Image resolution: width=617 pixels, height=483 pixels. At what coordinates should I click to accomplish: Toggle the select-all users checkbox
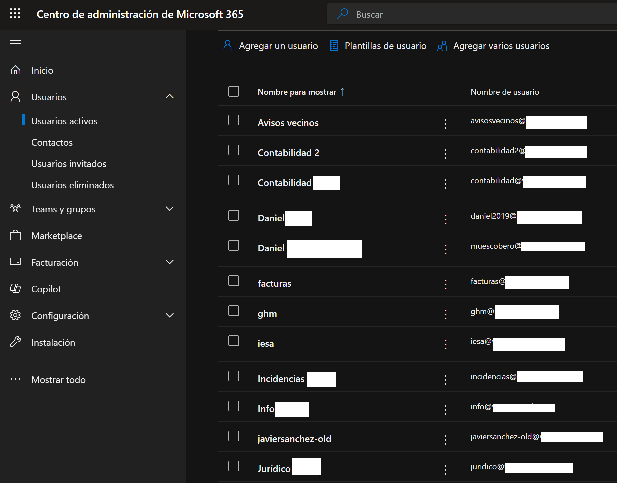[x=234, y=91]
